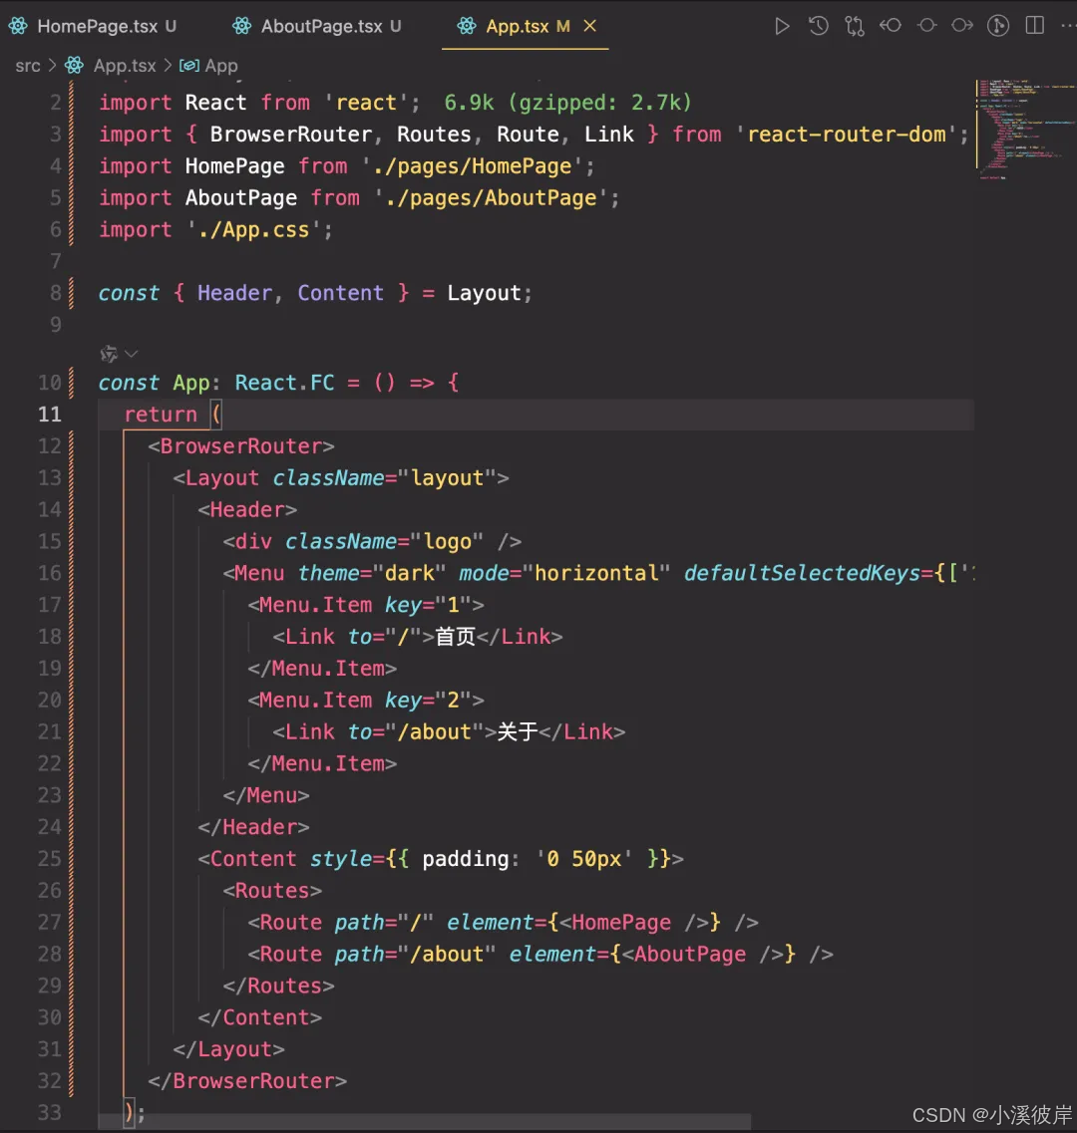The height and width of the screenshot is (1133, 1077).
Task: Go to next change arrow icon
Action: [x=962, y=26]
